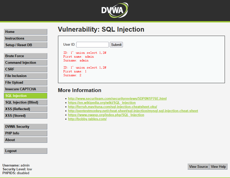Click the 'Surname: admin' result line
The height and width of the screenshot is (178, 230).
point(76,60)
